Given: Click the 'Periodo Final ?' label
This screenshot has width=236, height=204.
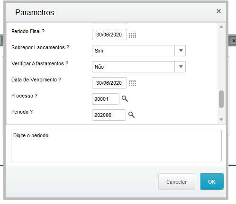Looking at the screenshot, I should [x=28, y=31].
